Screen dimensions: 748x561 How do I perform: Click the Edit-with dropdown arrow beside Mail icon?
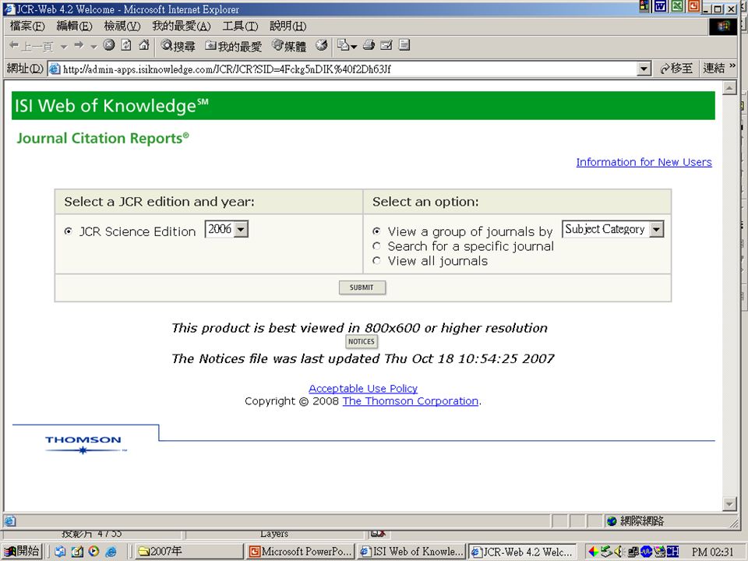(354, 46)
